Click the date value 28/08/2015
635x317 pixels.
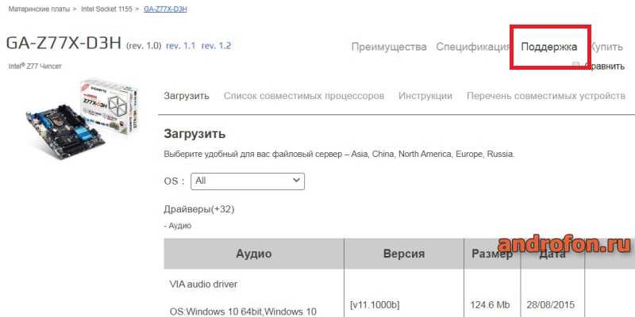550,304
